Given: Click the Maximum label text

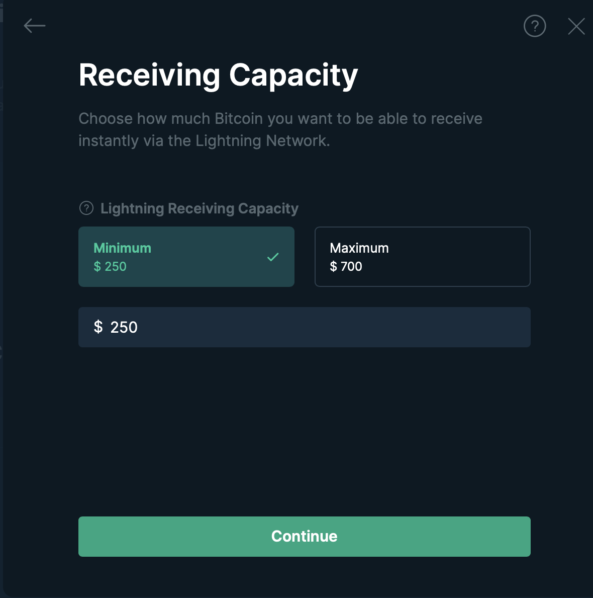Looking at the screenshot, I should pos(359,248).
